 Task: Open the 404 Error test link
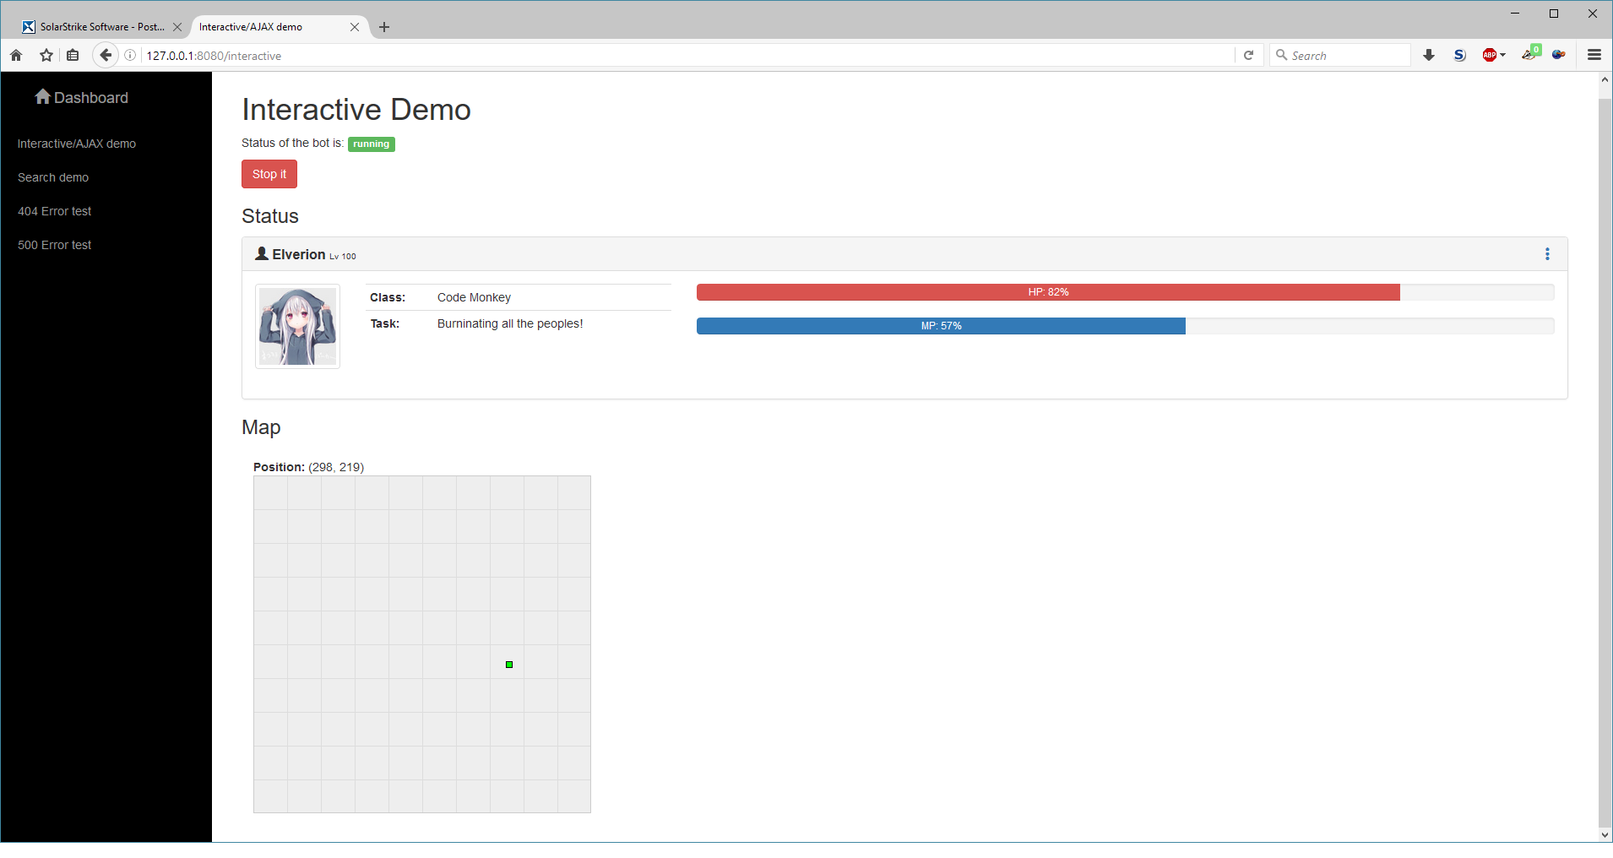point(55,211)
